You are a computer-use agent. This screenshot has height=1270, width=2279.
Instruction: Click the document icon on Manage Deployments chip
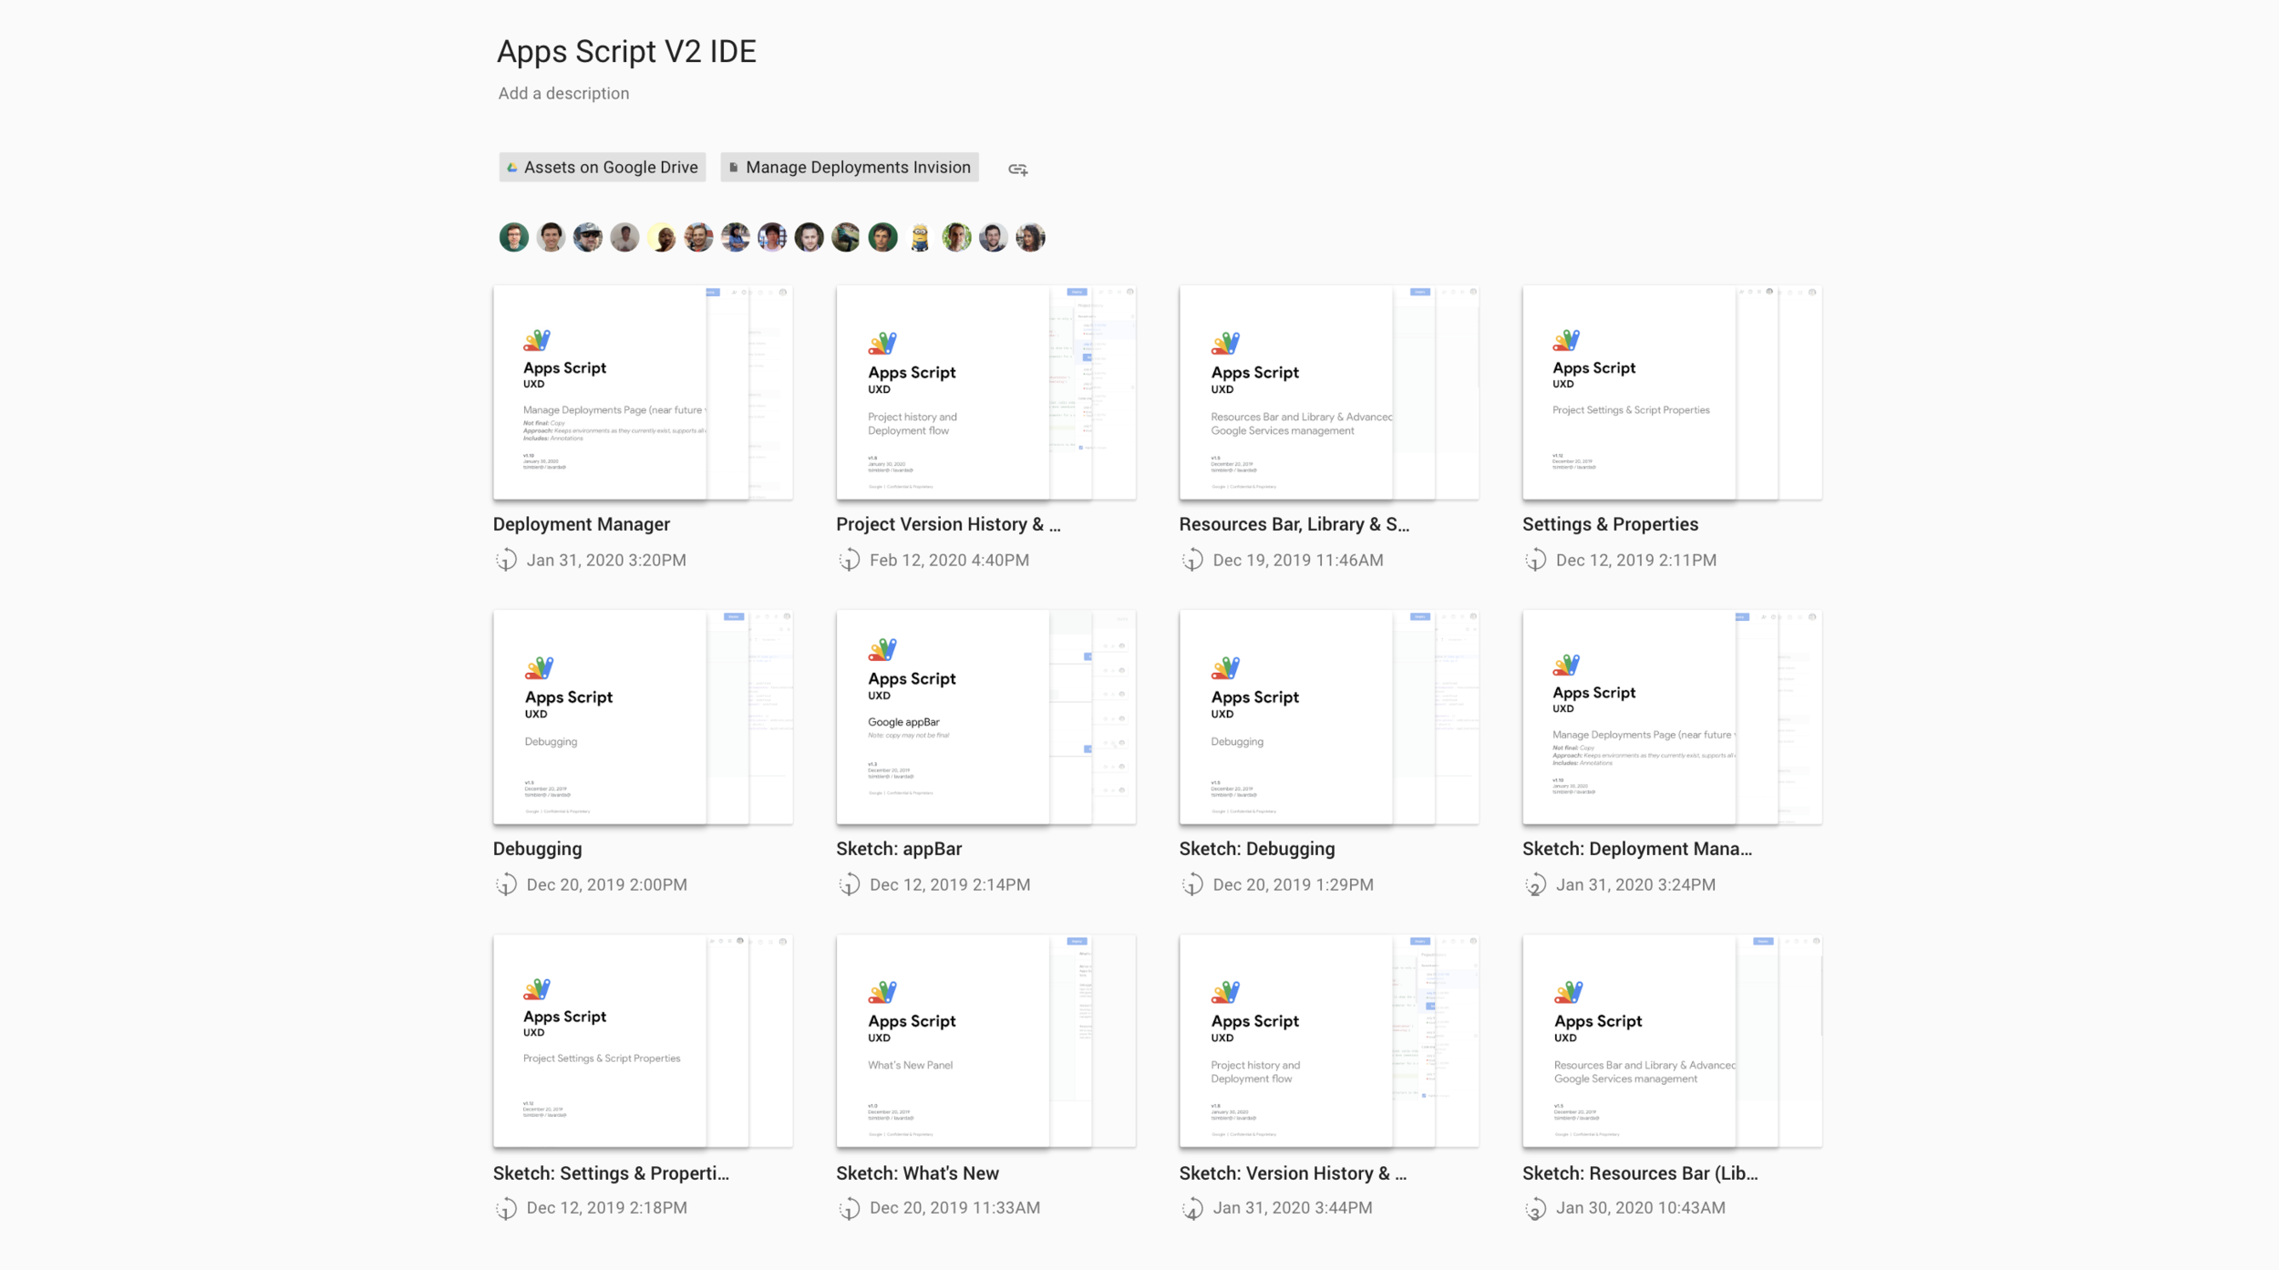pos(735,167)
